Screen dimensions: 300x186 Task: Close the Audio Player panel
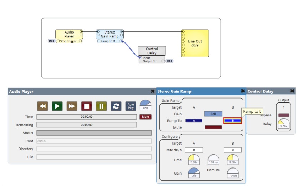click(x=153, y=91)
